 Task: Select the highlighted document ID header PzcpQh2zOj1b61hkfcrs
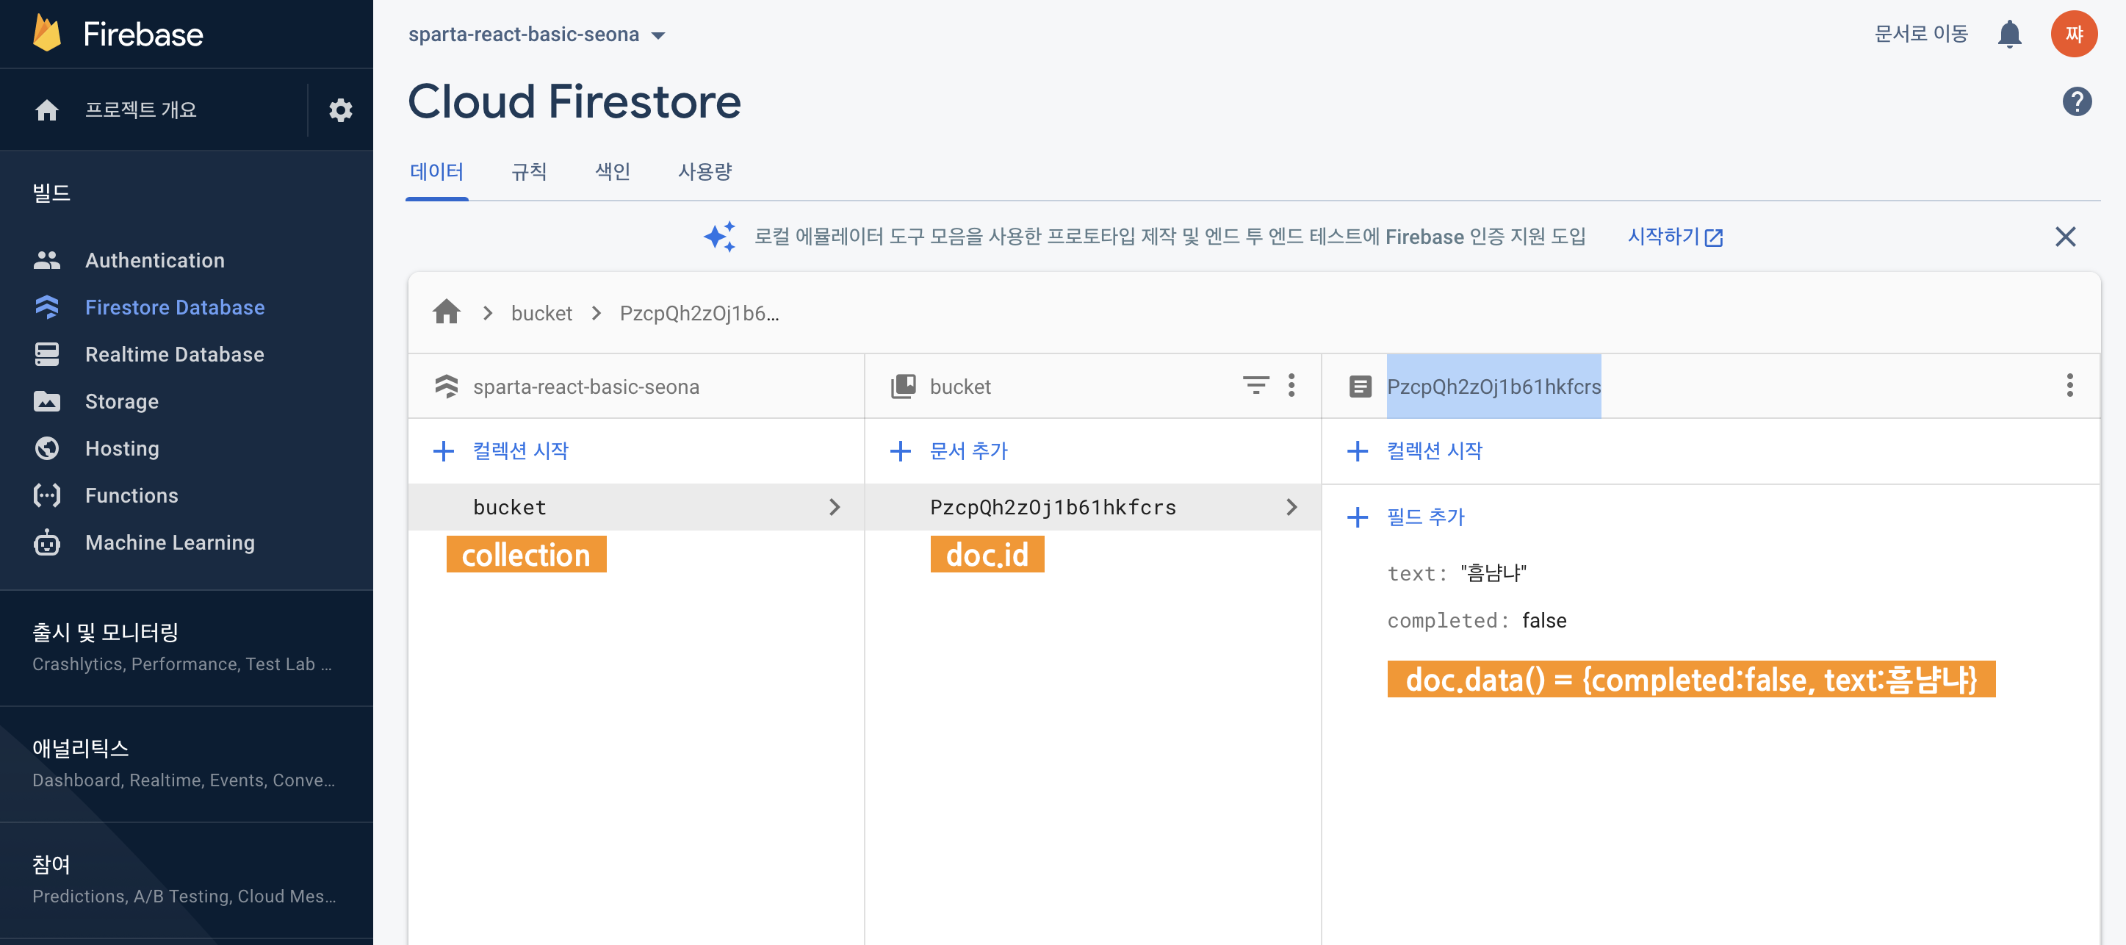(x=1493, y=387)
